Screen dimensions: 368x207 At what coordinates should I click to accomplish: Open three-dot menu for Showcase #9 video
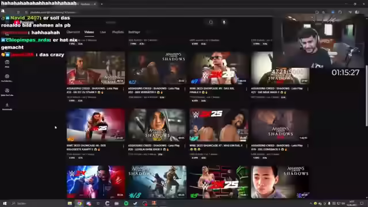[247, 89]
